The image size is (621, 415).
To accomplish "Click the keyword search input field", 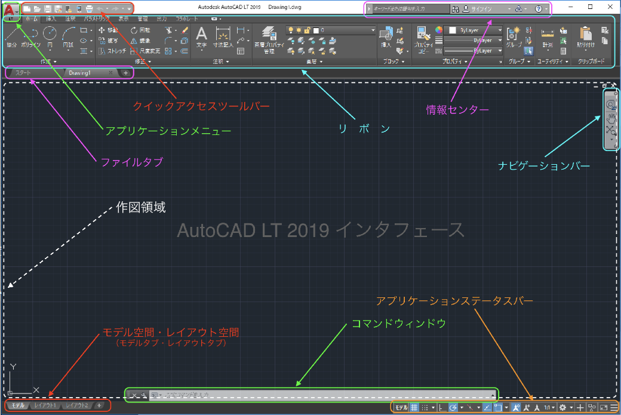I will [411, 9].
